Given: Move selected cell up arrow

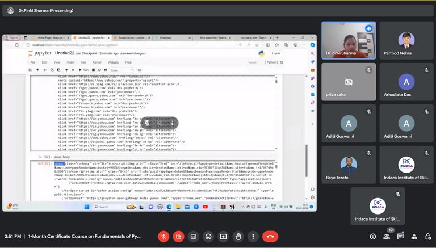Looking at the screenshot, I should (66, 70).
